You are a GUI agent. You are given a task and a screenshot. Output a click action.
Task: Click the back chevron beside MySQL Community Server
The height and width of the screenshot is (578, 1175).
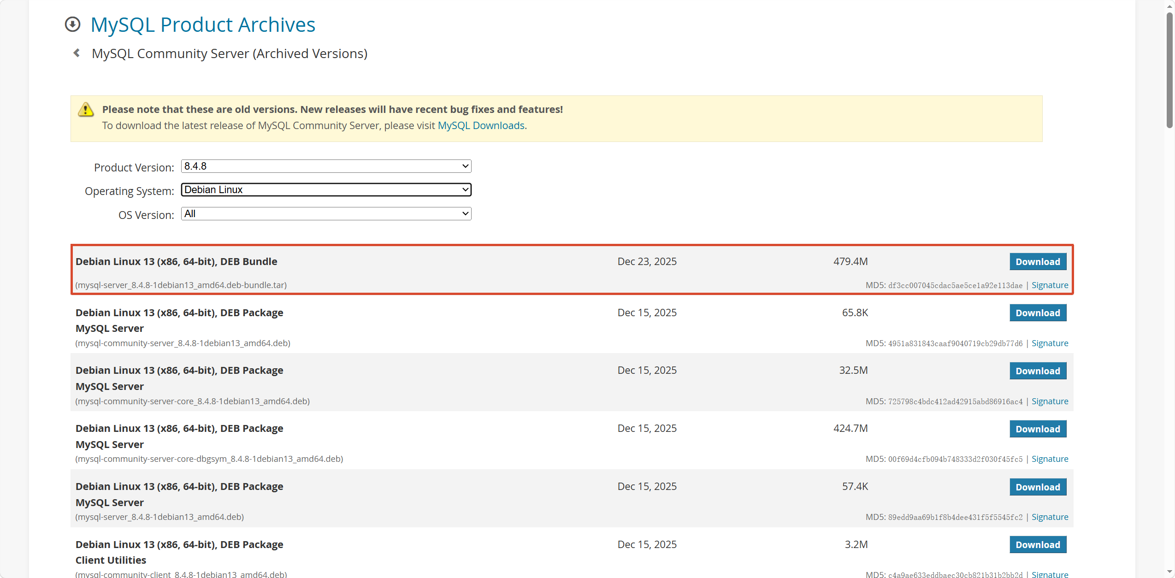[x=77, y=53]
